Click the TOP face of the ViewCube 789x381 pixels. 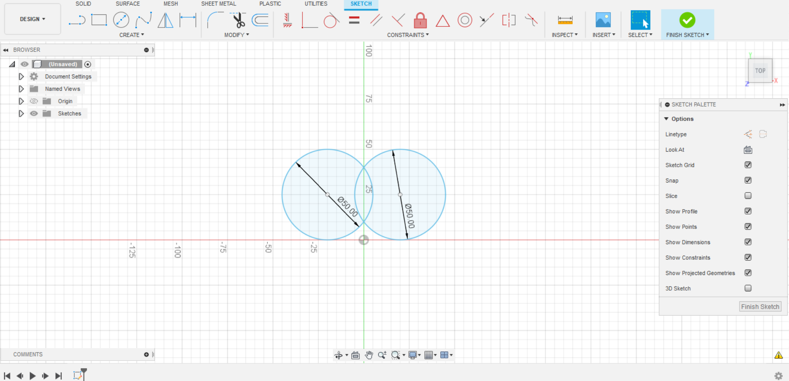coord(759,70)
